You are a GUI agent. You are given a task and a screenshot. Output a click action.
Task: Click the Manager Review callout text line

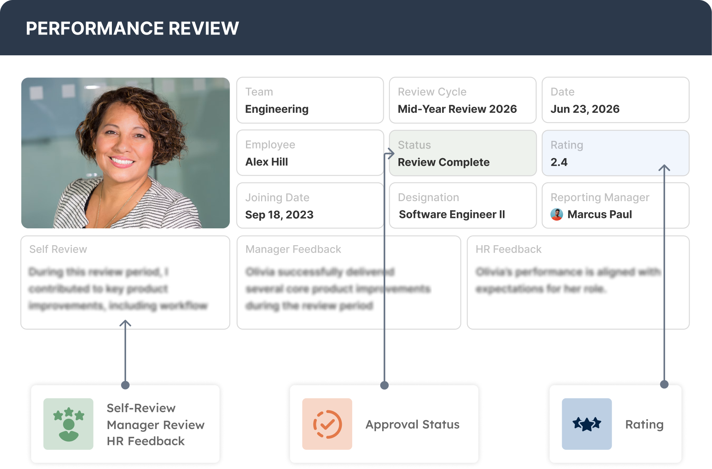(x=156, y=425)
